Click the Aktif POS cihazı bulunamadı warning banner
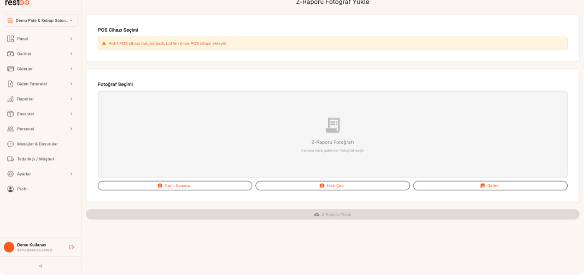584x275 pixels. click(x=332, y=43)
